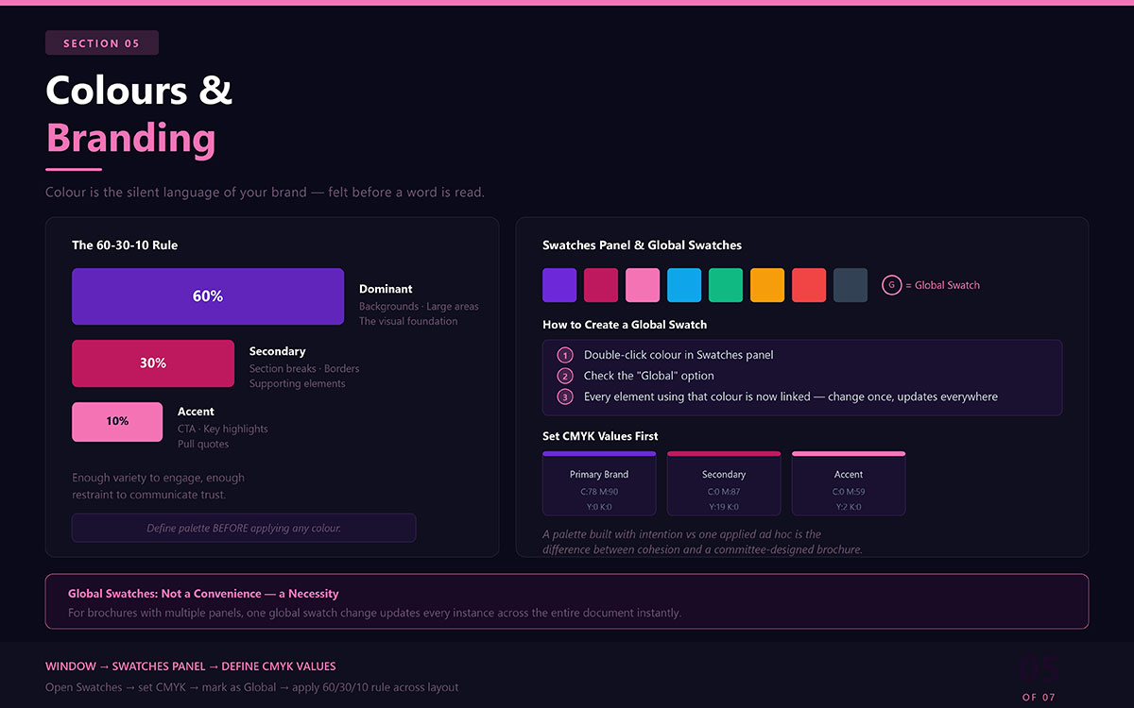Click 'WINDOW → SWATCHES PANEL → DEFINE CMYK VALUES' path

coord(191,666)
